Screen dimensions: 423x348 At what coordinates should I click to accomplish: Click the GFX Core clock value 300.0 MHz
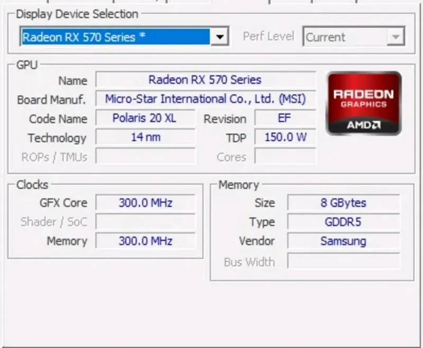coord(145,203)
